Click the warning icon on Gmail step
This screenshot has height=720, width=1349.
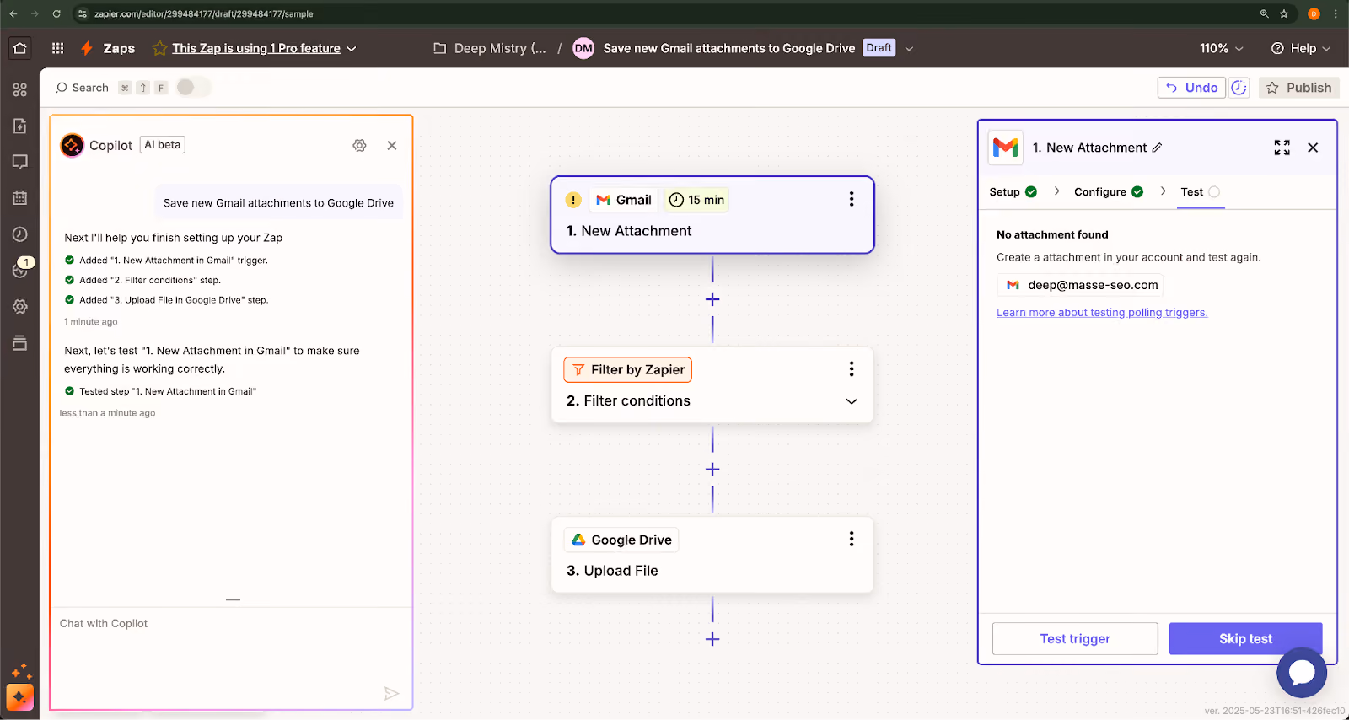[573, 200]
